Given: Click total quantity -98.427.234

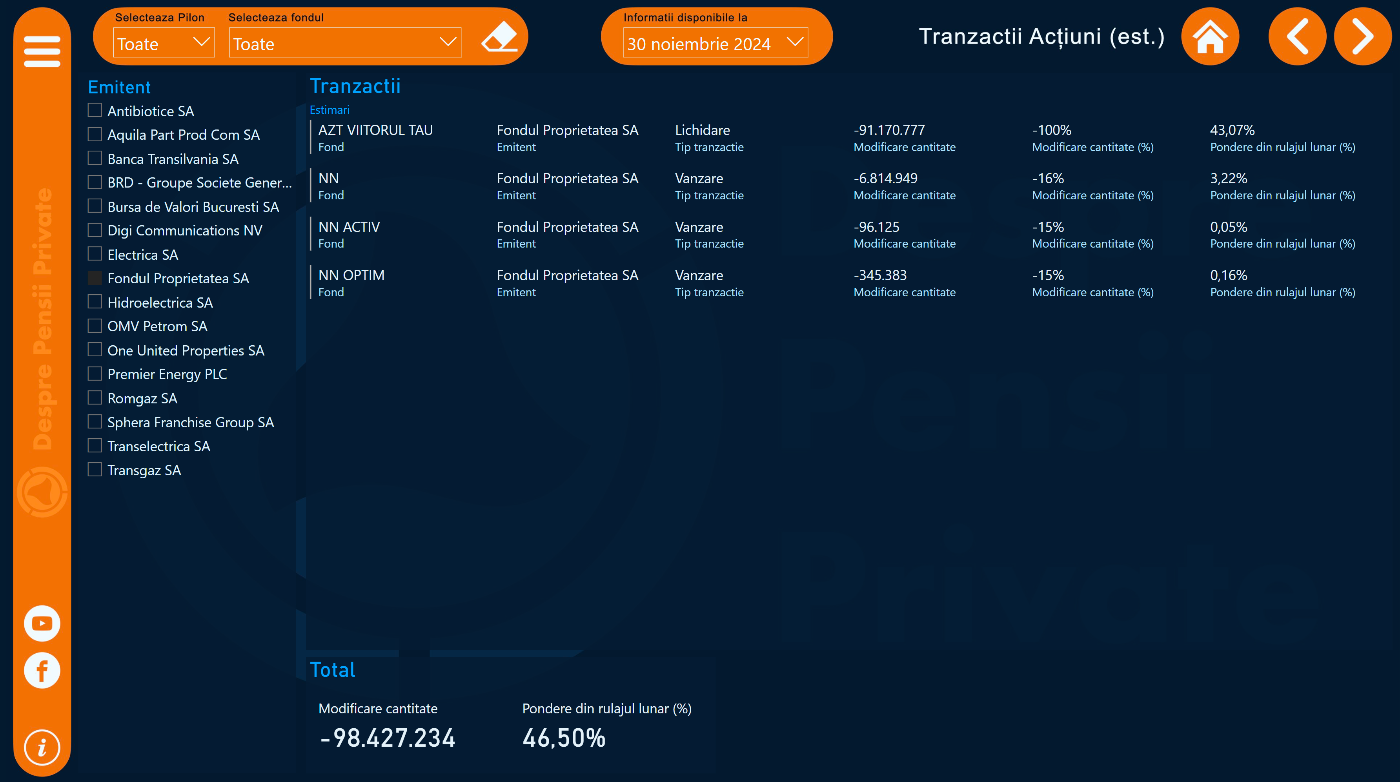Looking at the screenshot, I should tap(388, 738).
